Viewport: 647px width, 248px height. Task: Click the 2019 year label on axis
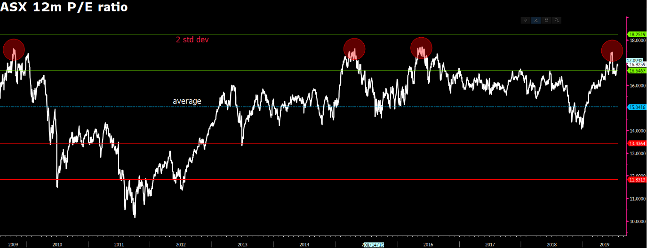point(605,245)
